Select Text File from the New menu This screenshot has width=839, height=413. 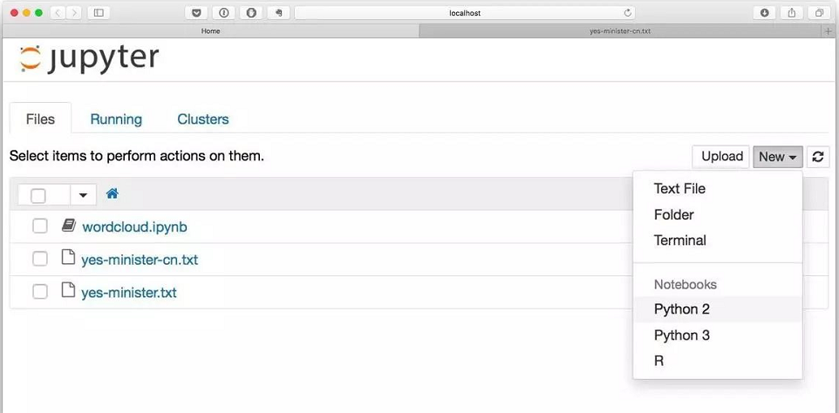718,188
